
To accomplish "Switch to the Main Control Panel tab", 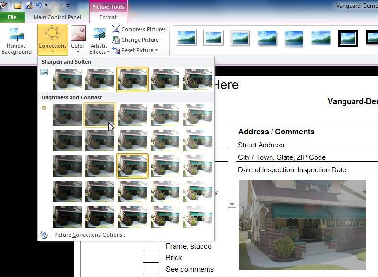I will tap(57, 17).
